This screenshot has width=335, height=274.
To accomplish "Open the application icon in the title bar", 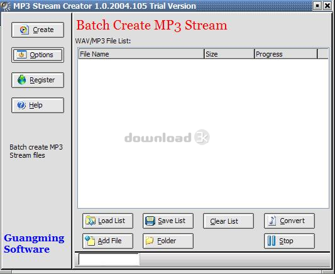I will pyautogui.click(x=6, y=6).
